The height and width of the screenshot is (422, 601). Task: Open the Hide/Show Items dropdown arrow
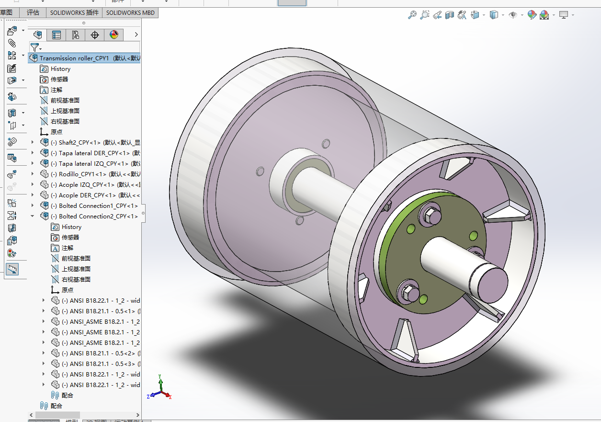coord(522,15)
